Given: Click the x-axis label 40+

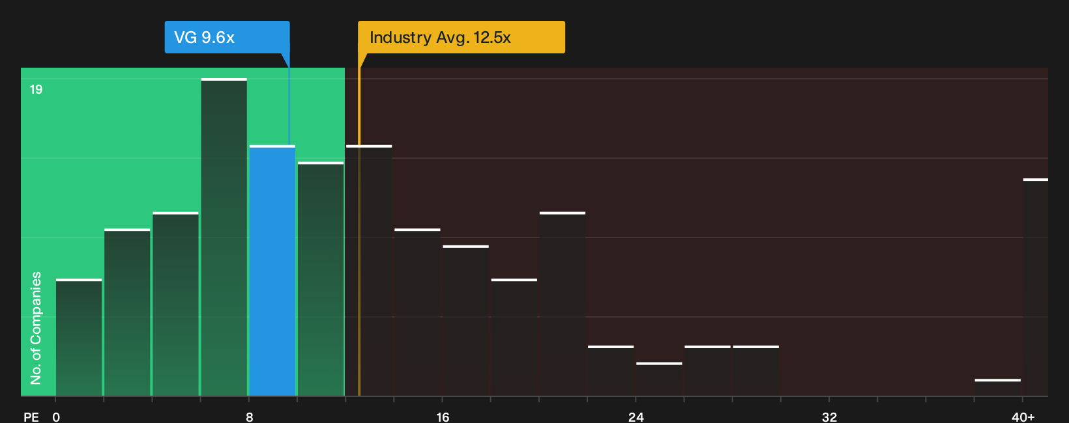Looking at the screenshot, I should coord(1023,416).
